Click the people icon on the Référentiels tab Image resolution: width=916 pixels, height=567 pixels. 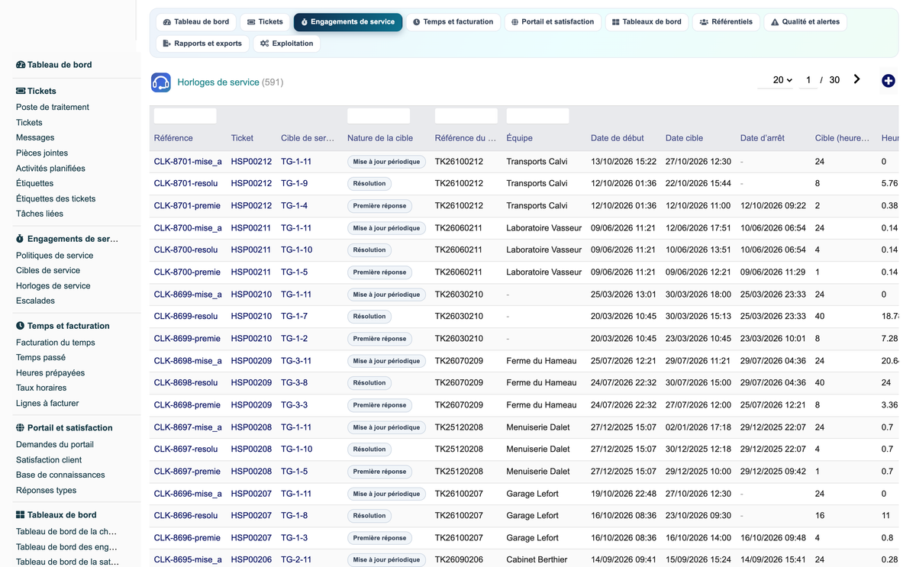[704, 22]
